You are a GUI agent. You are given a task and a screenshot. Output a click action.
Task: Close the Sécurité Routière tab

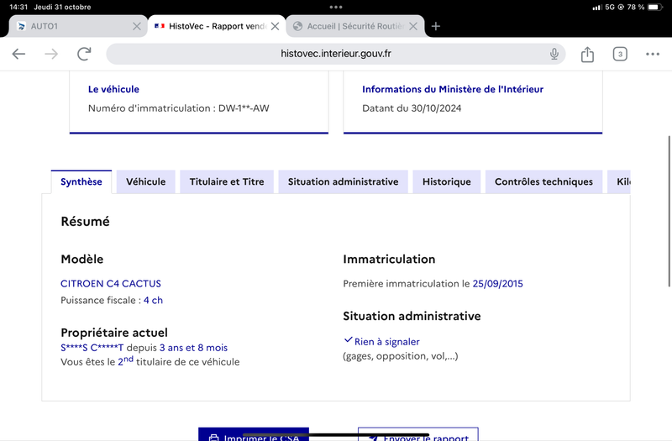pyautogui.click(x=413, y=26)
